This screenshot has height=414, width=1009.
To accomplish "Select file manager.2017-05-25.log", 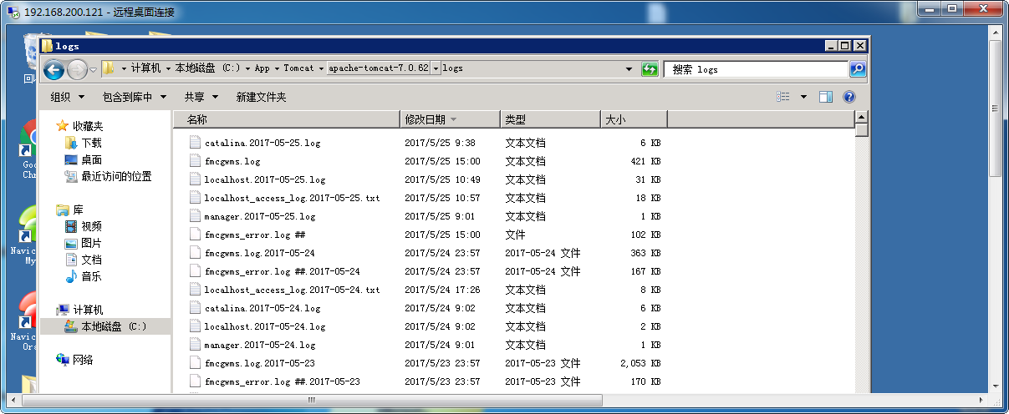I will pyautogui.click(x=260, y=216).
